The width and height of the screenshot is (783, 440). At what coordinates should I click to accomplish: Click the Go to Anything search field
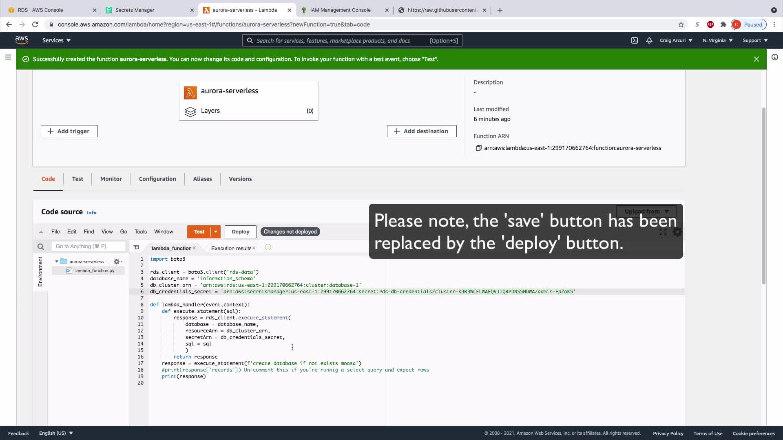[x=88, y=246]
